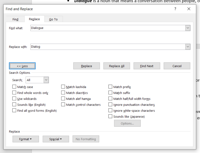Open the Special dropdown menu

tap(56, 139)
